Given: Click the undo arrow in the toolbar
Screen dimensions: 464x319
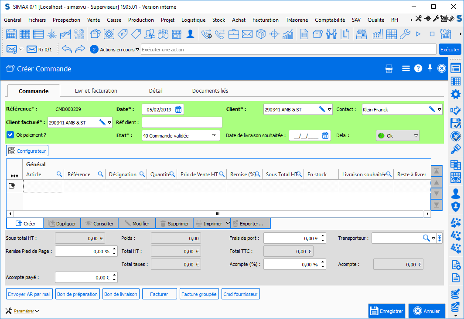Looking at the screenshot, I should point(67,49).
